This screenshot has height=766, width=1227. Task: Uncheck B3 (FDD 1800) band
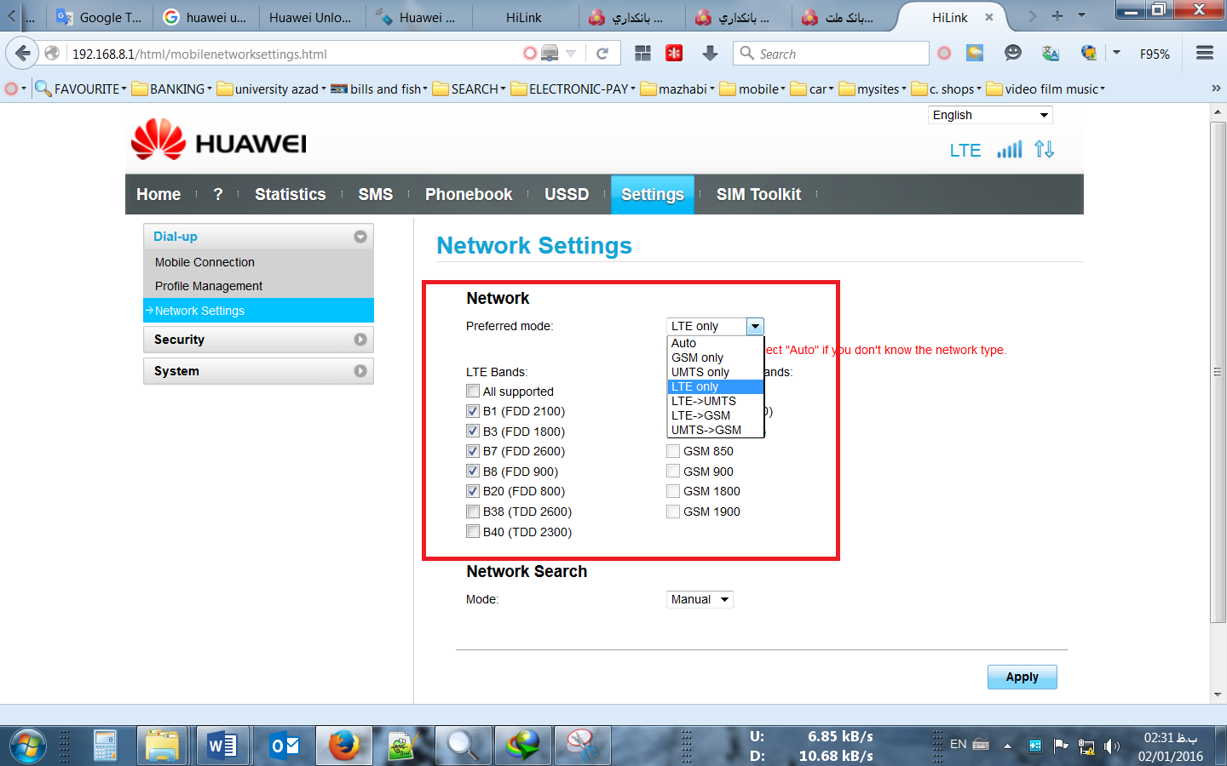473,432
